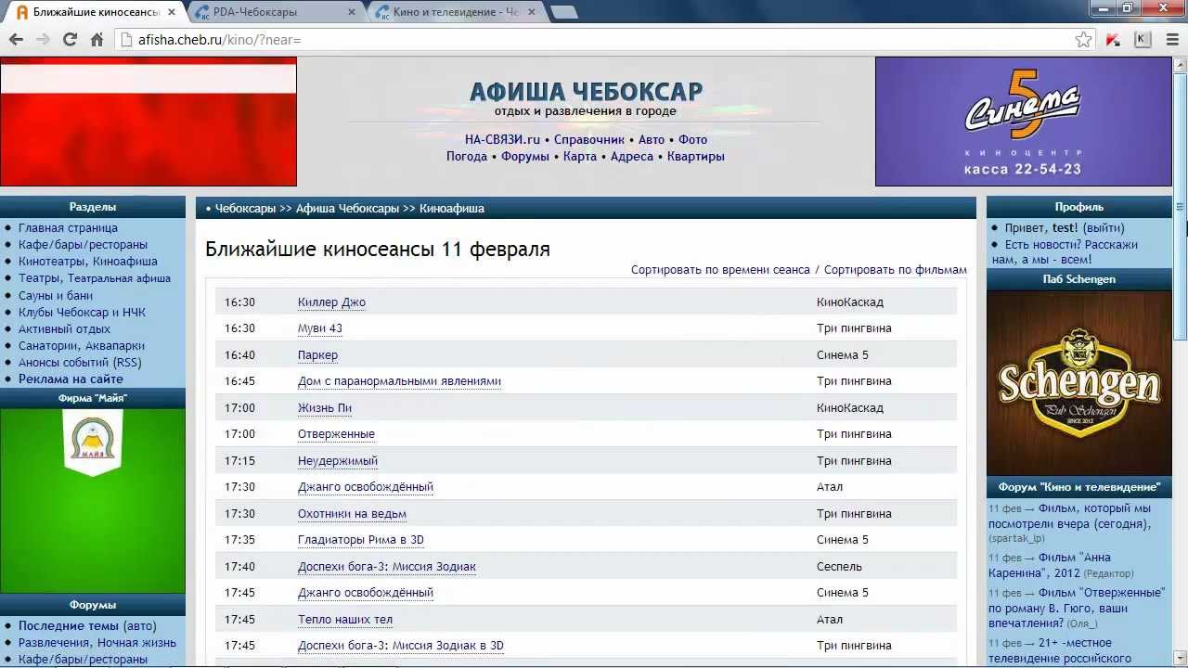Open the green Майя company banner
The width and height of the screenshot is (1188, 668).
(x=93, y=500)
